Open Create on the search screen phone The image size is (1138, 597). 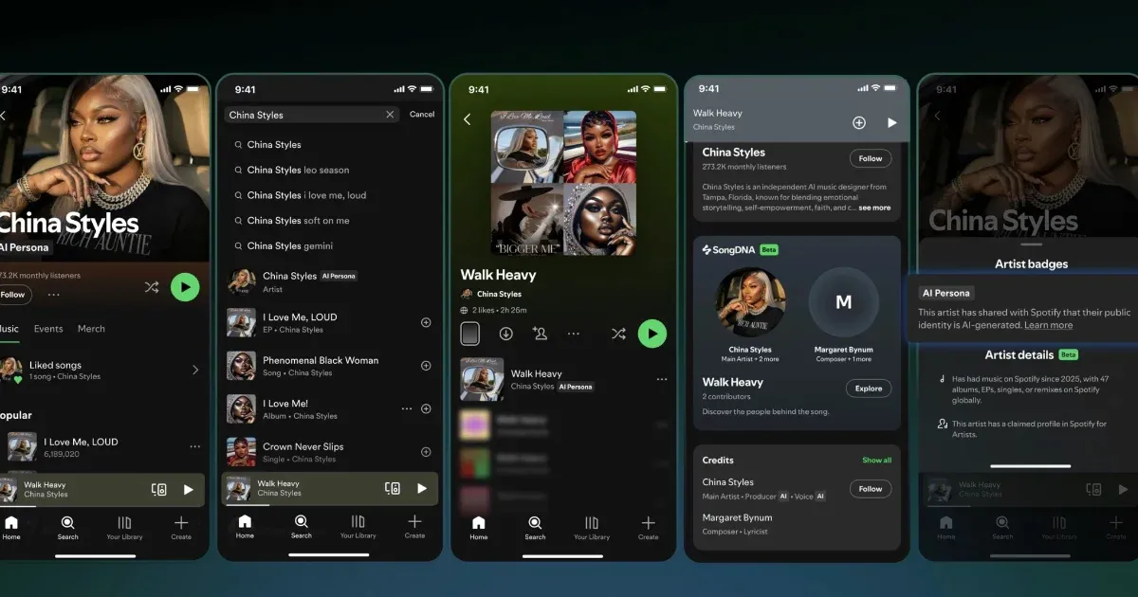(x=414, y=526)
